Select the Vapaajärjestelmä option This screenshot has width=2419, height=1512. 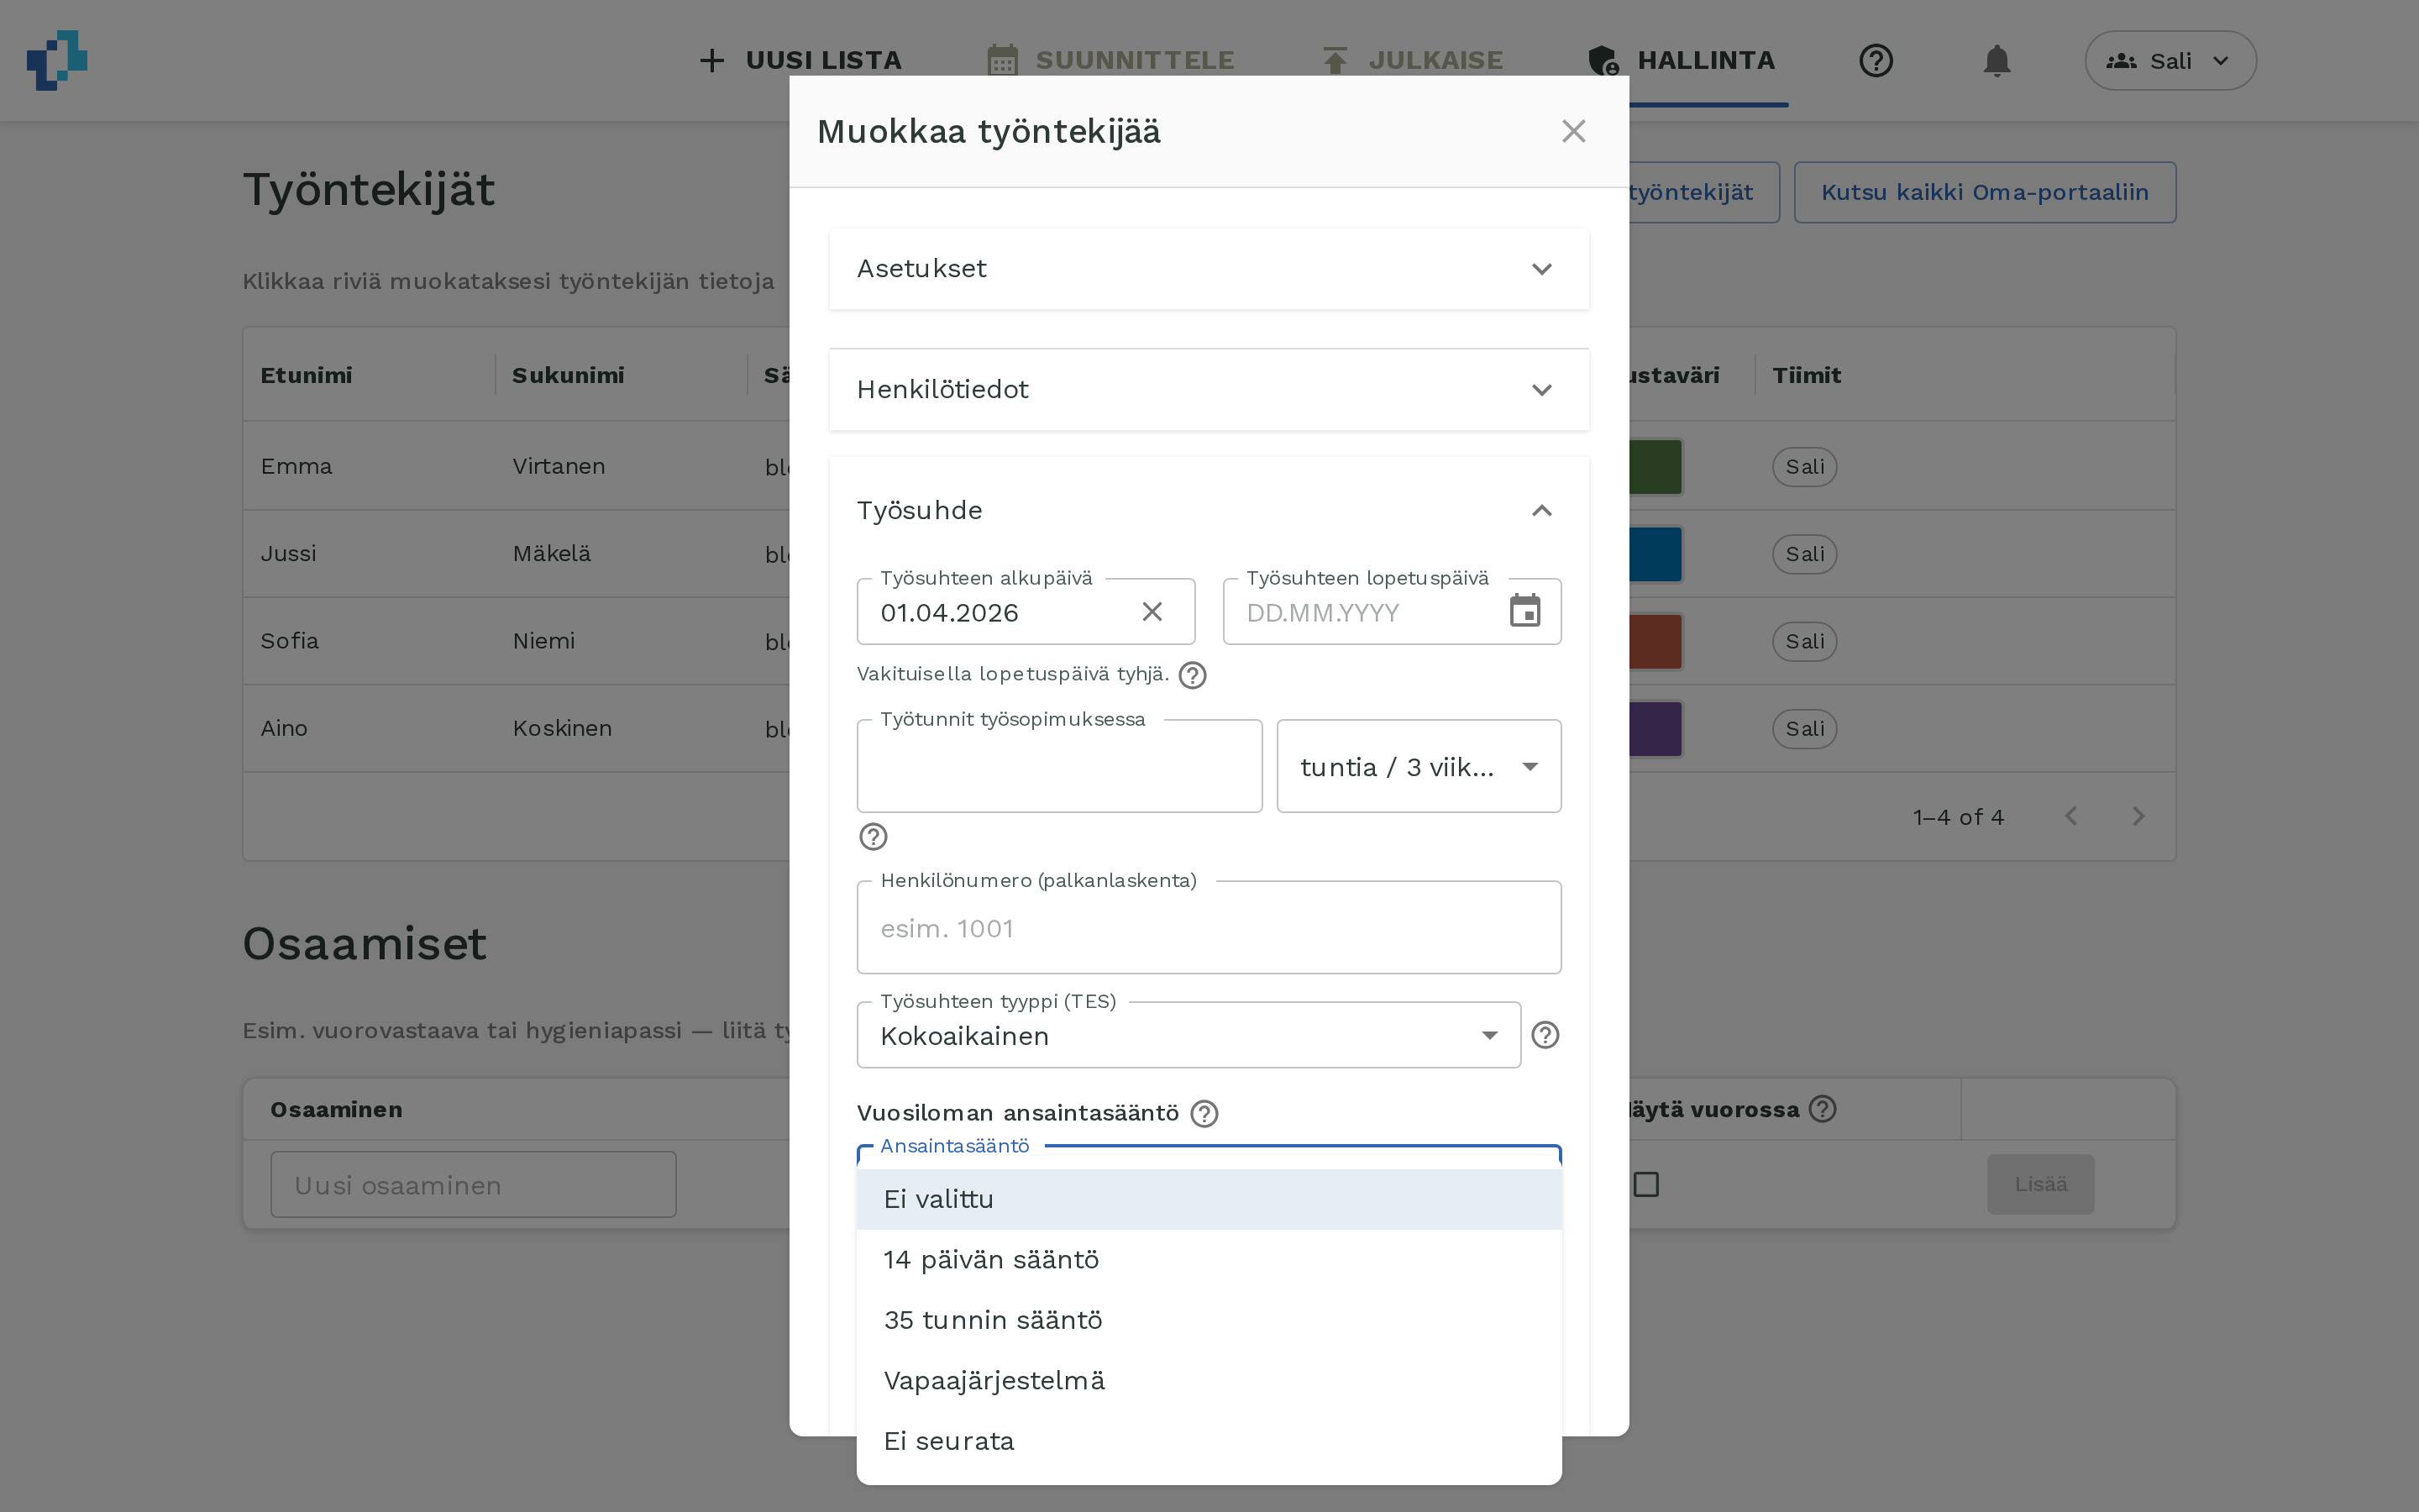coord(1209,1381)
